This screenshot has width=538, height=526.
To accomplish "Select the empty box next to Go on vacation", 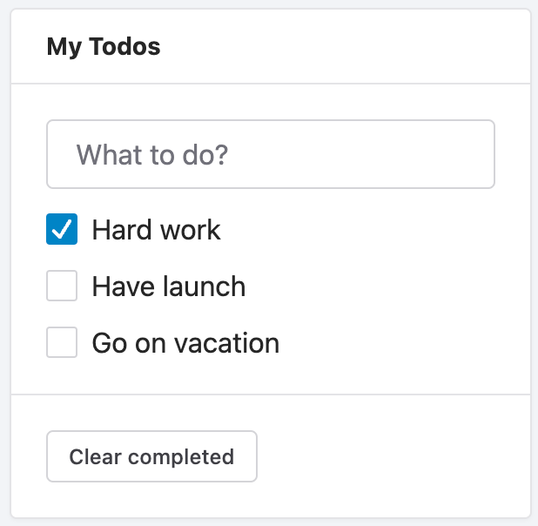I will (62, 343).
